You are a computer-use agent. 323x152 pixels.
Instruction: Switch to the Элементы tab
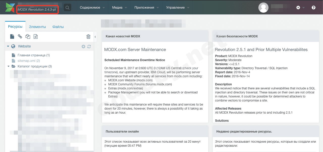(37, 27)
